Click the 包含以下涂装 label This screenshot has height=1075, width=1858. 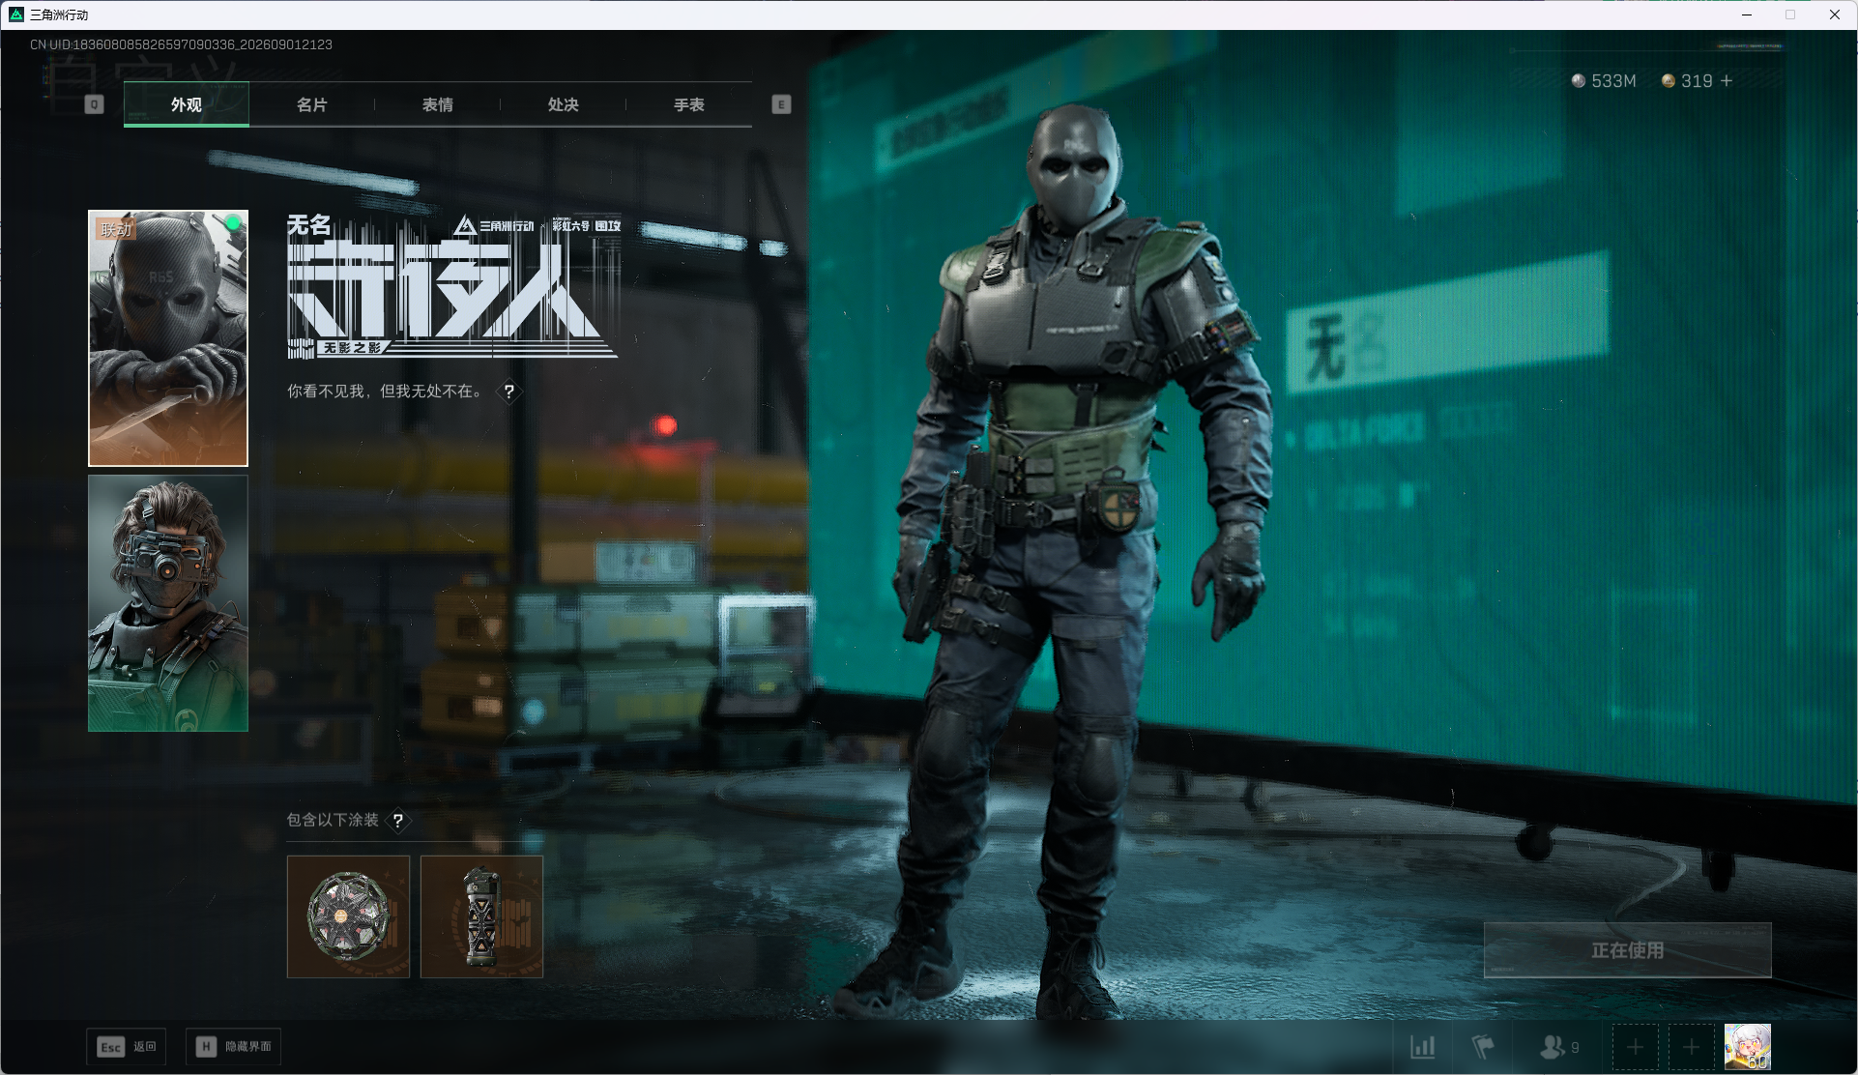tap(333, 821)
